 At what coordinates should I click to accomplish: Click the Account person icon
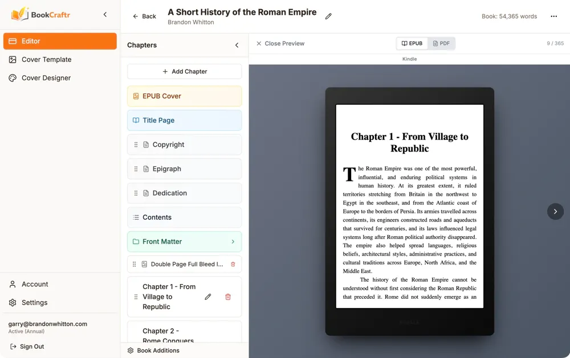(x=13, y=284)
